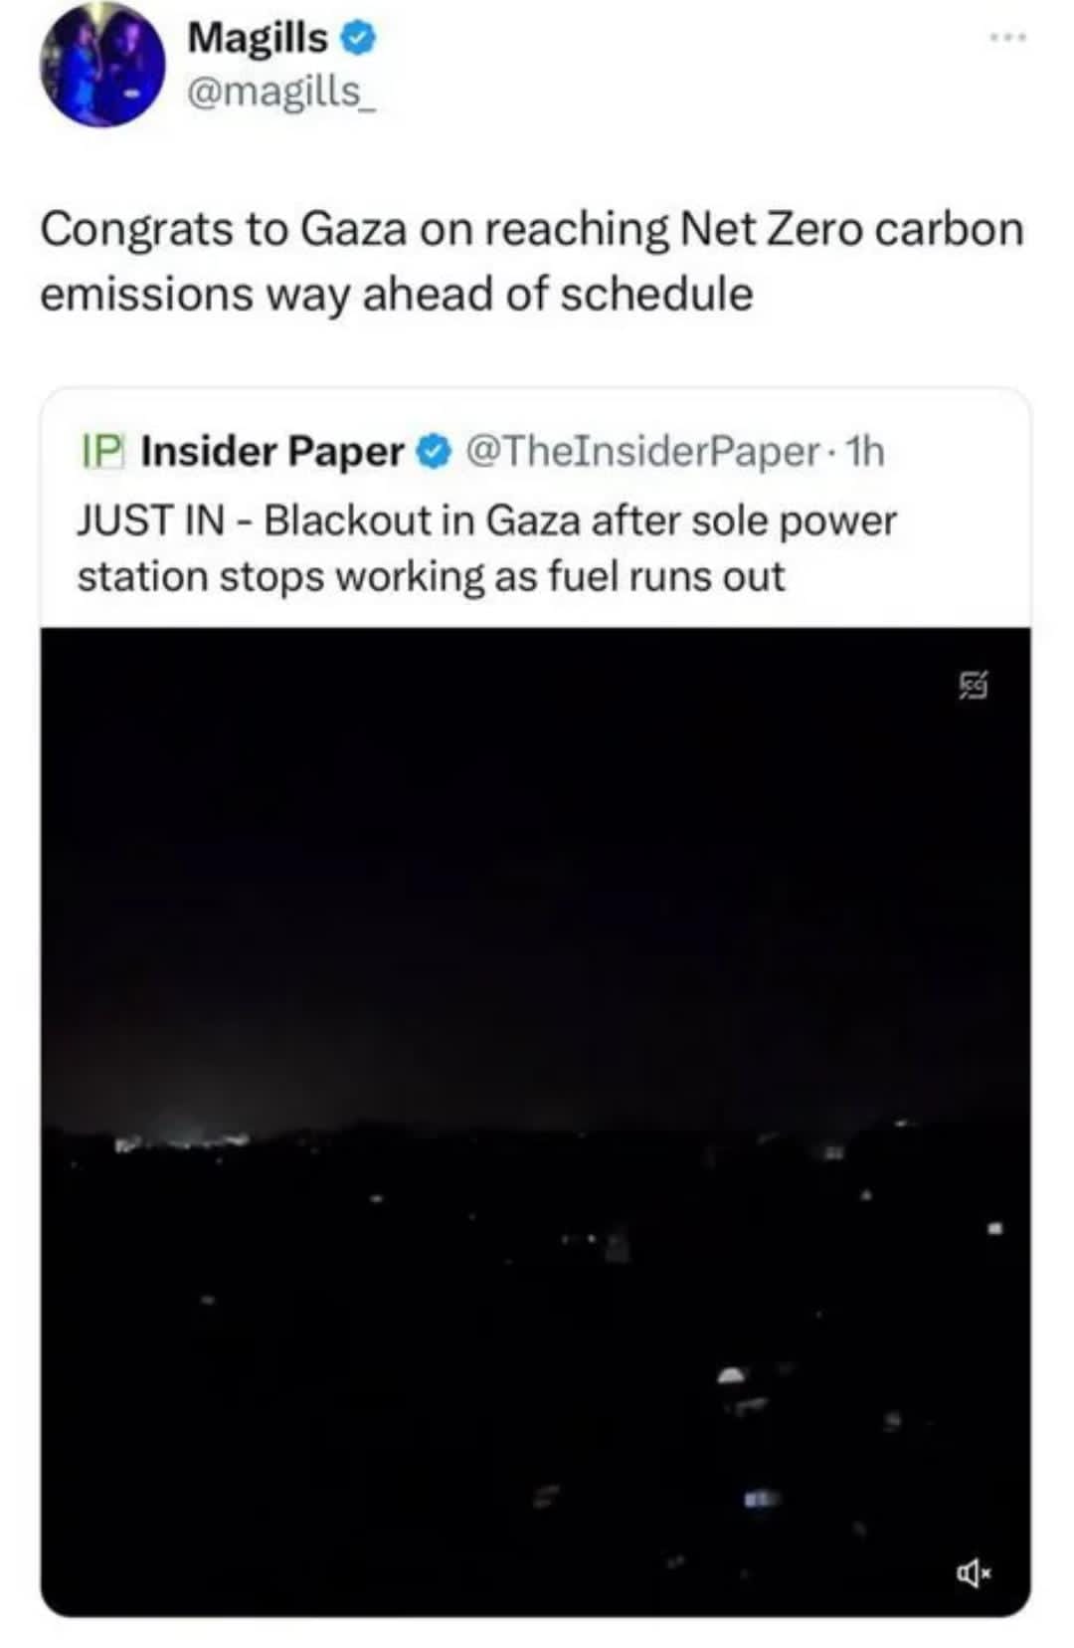The width and height of the screenshot is (1074, 1648).
Task: Click the blue light in the video
Action: tap(761, 1497)
